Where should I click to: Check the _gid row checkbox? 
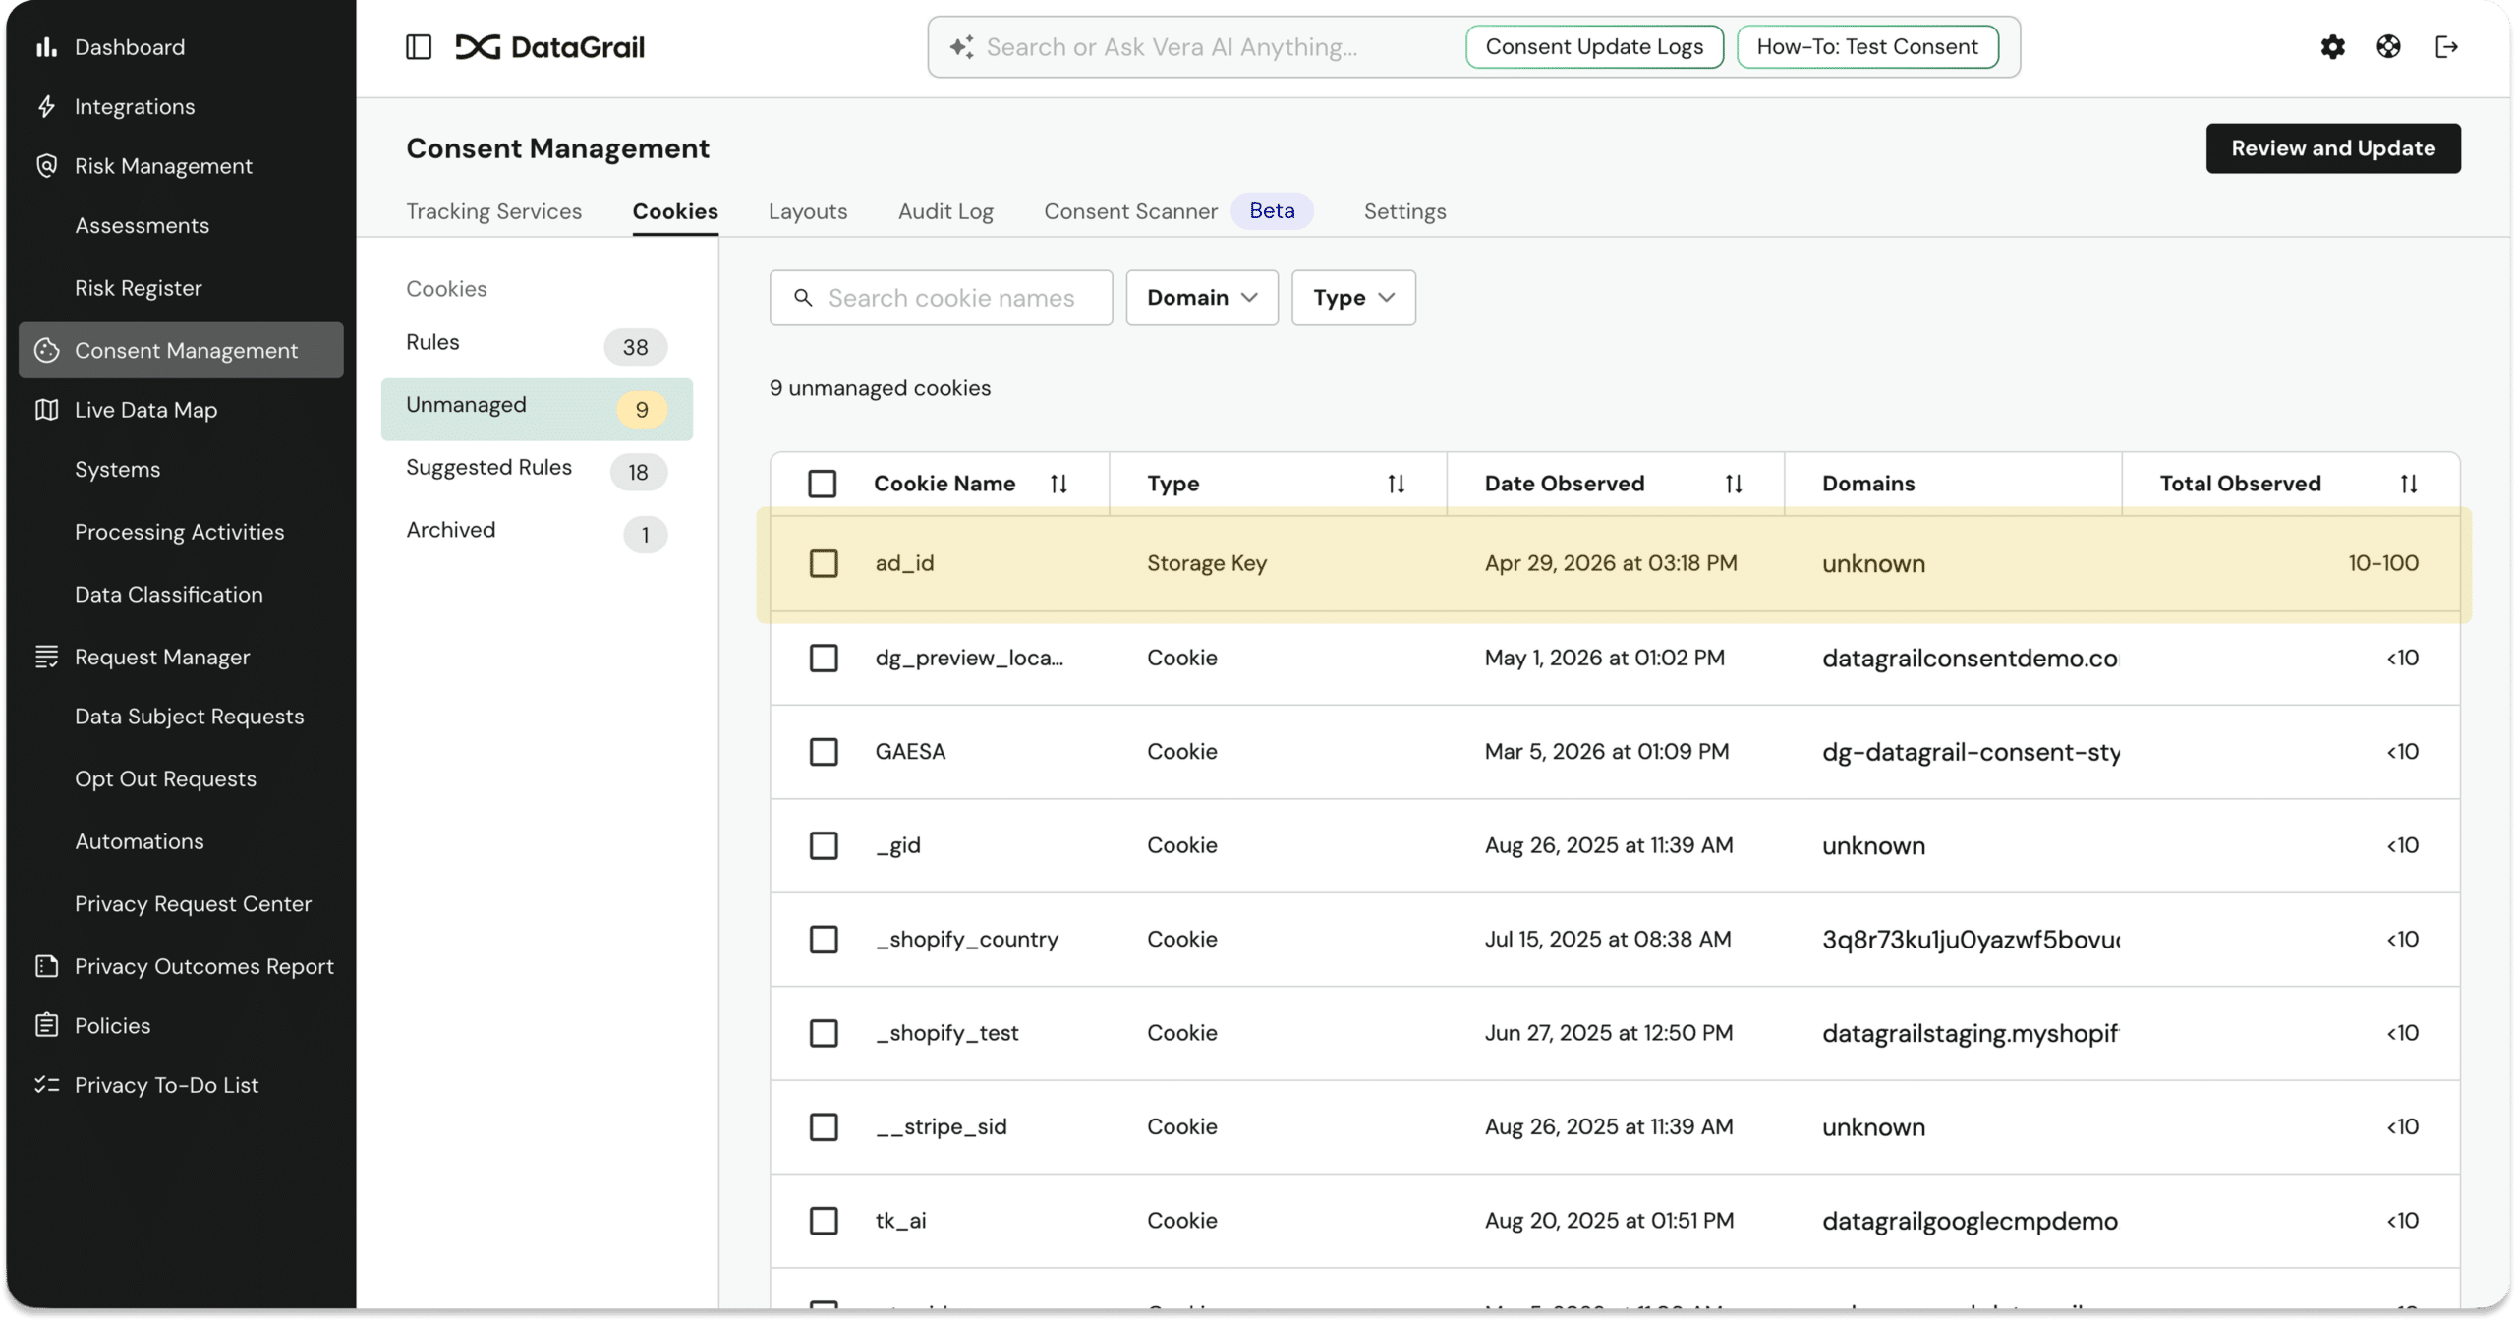824,845
